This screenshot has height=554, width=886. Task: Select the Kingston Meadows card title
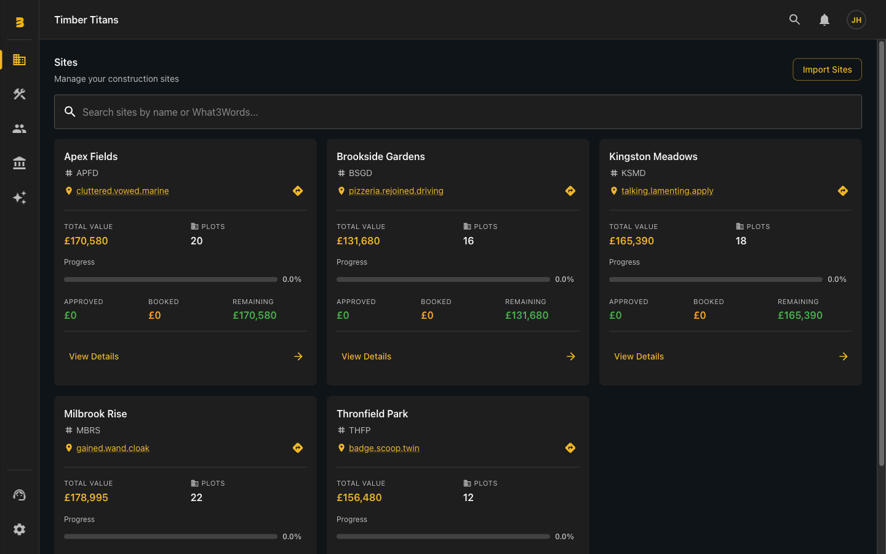[x=653, y=156]
